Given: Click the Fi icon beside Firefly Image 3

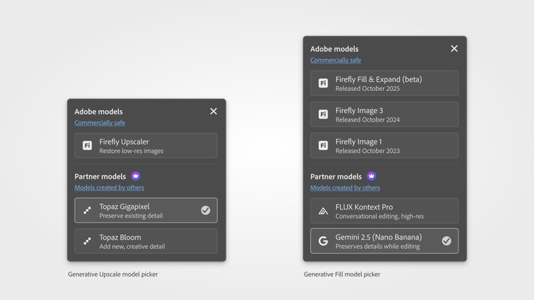Looking at the screenshot, I should [x=323, y=114].
